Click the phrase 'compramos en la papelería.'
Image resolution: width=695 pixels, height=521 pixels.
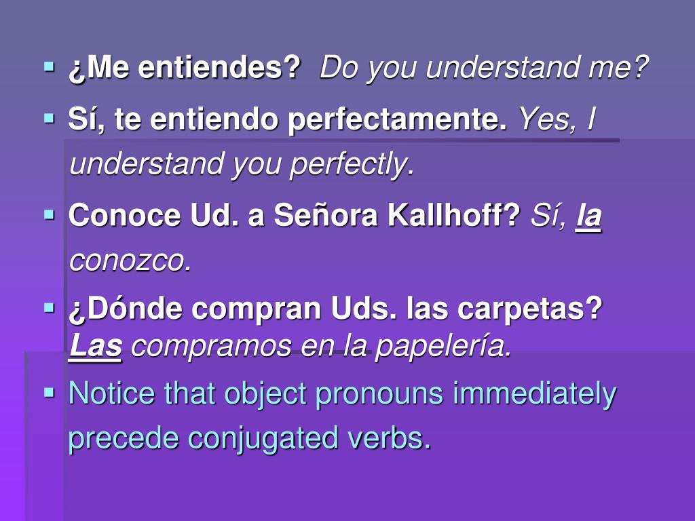coord(321,347)
